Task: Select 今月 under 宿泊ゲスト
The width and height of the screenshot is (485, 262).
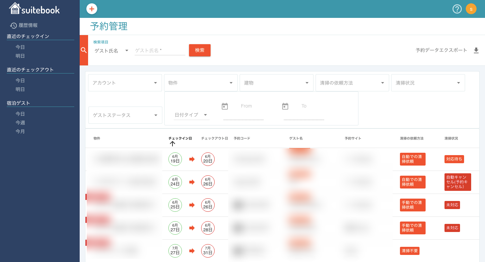Action: (x=20, y=132)
